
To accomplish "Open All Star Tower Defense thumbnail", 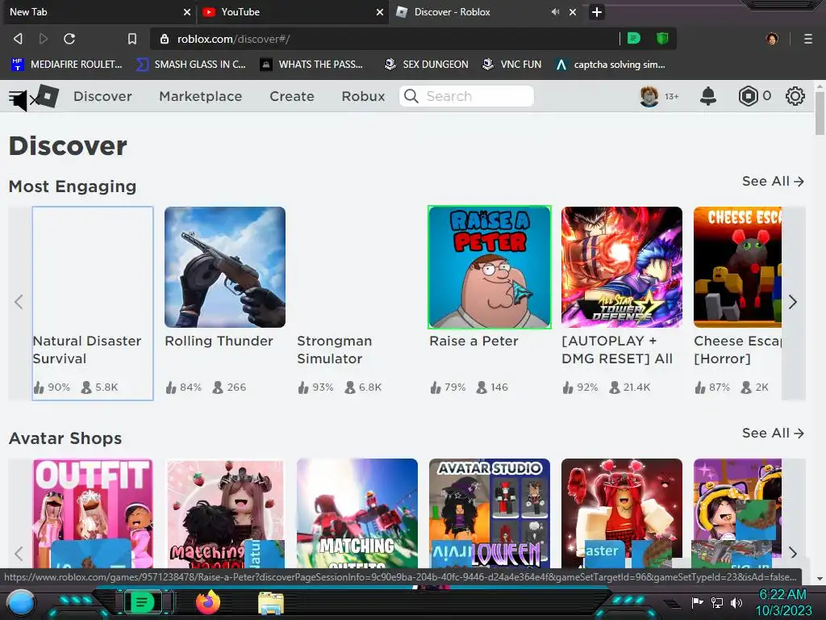I will click(x=622, y=267).
